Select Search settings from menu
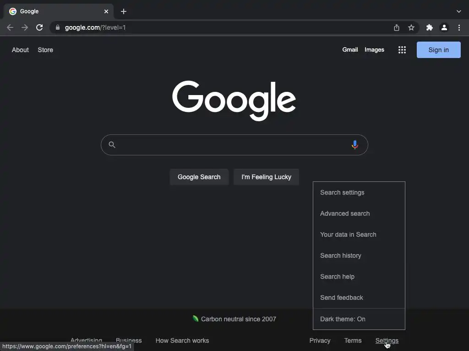 tap(359, 192)
